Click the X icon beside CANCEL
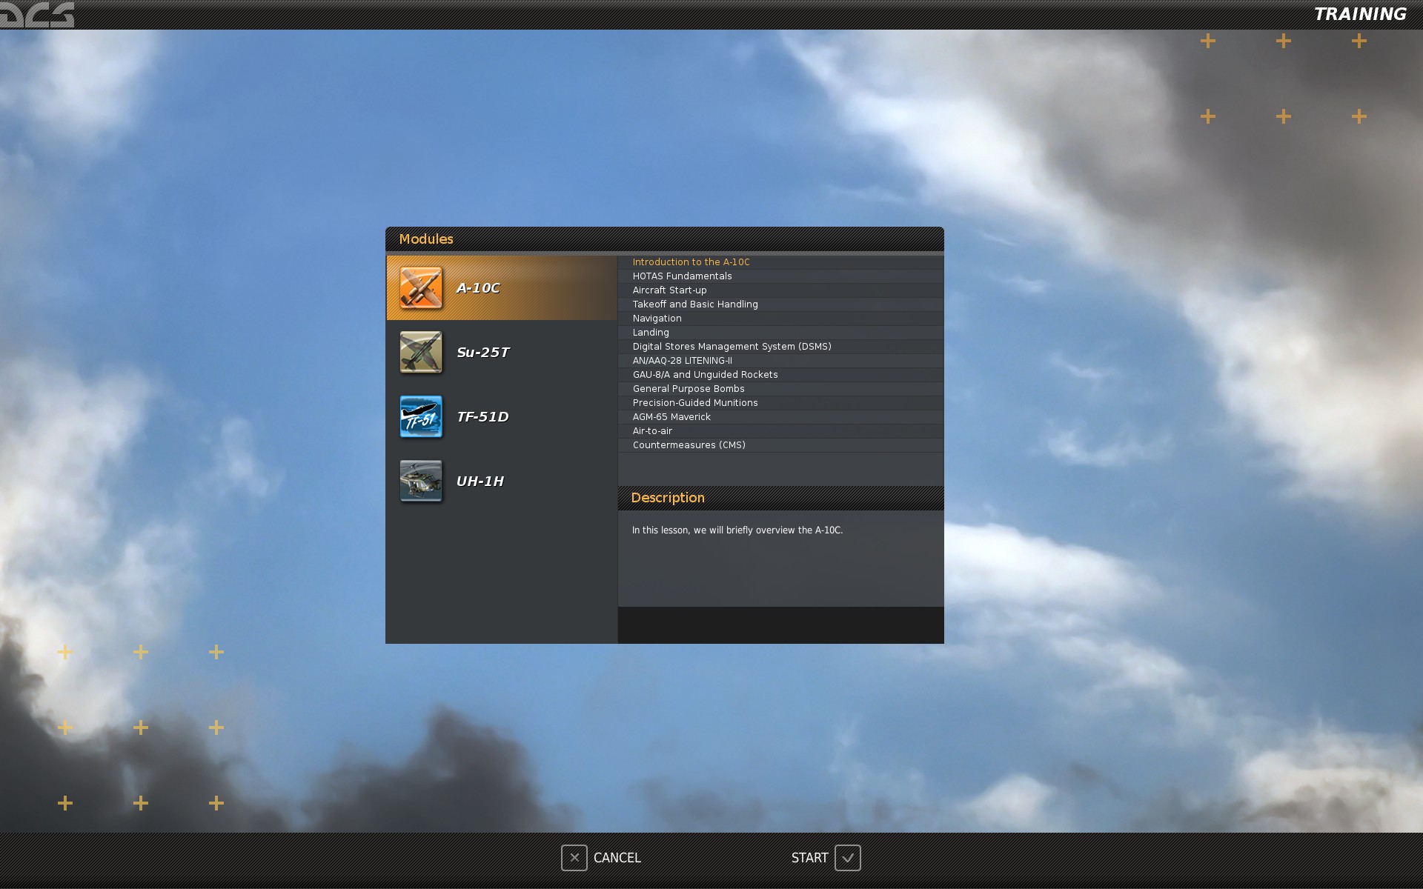This screenshot has width=1423, height=889. click(574, 858)
